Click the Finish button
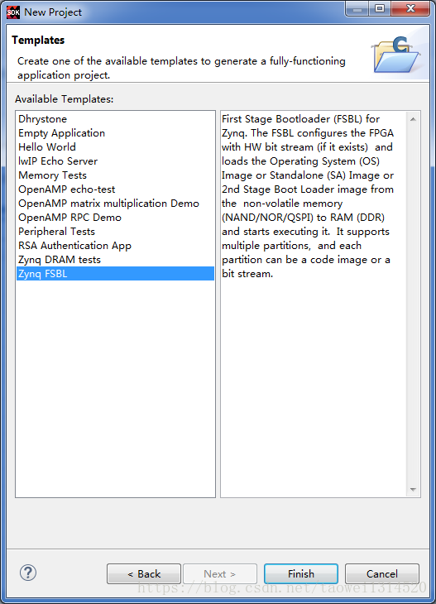This screenshot has height=604, width=436. 301,574
